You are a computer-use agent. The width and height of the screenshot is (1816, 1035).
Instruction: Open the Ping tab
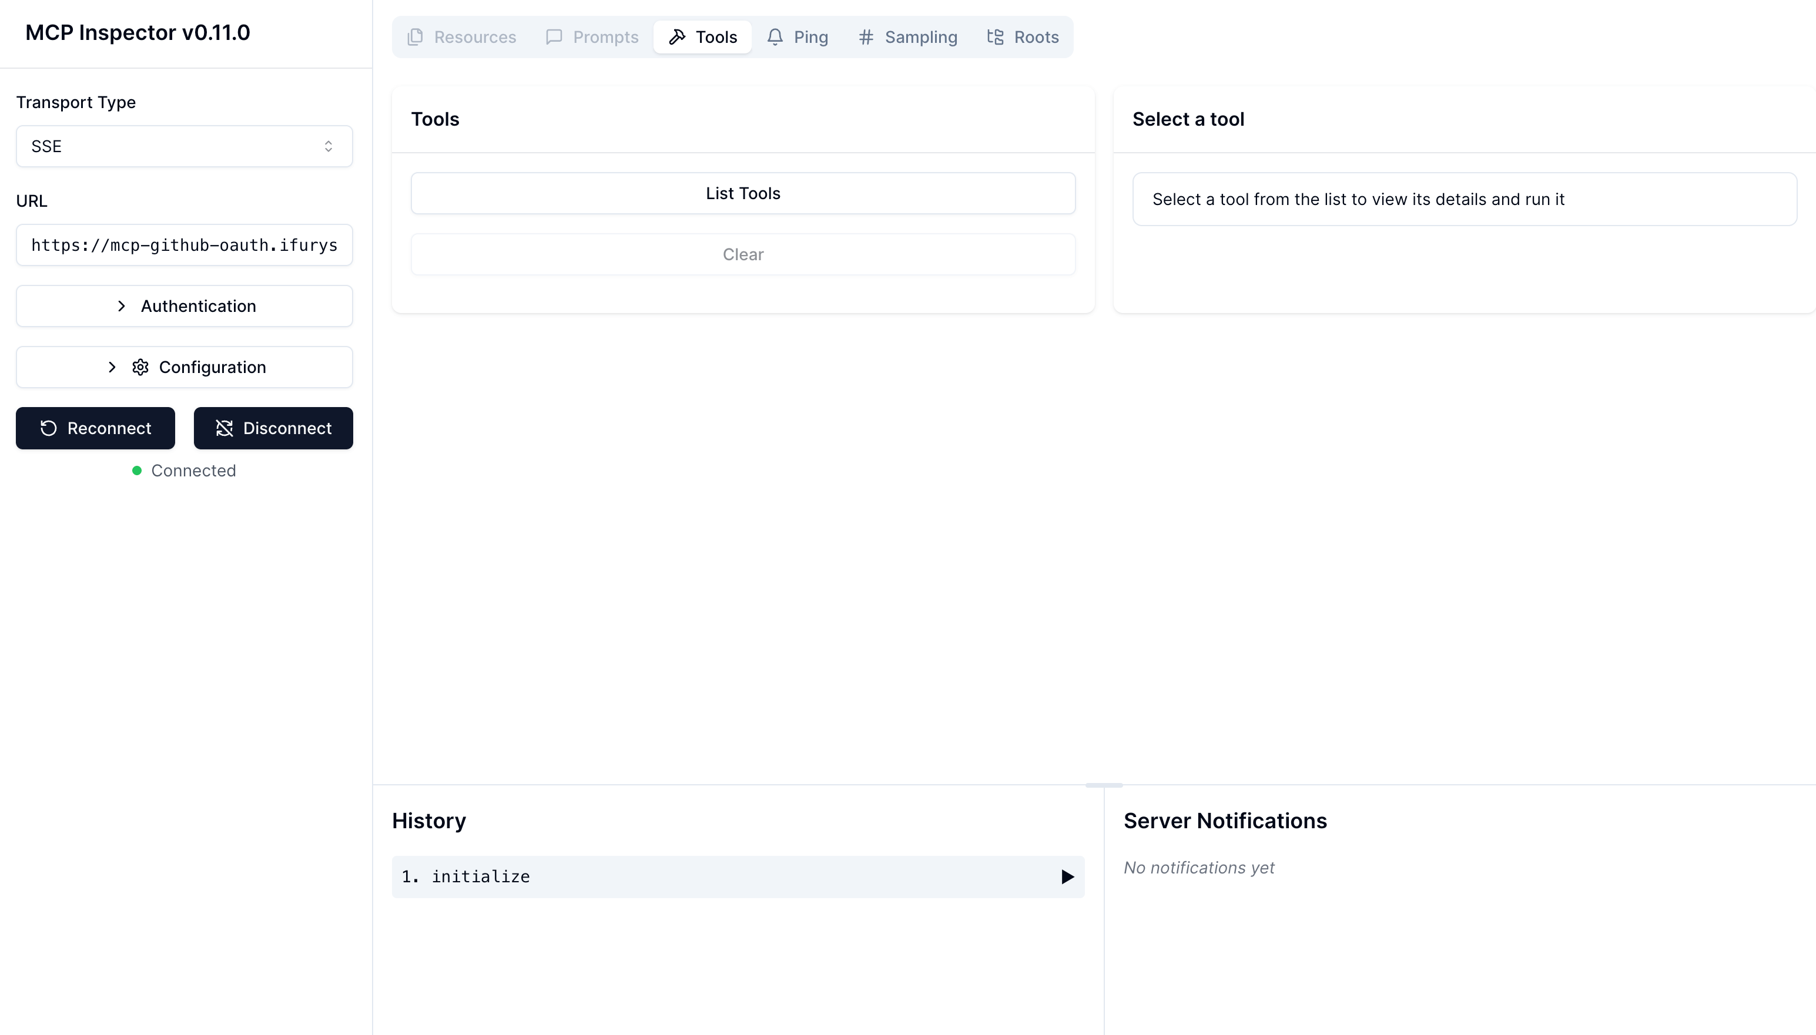pos(797,37)
